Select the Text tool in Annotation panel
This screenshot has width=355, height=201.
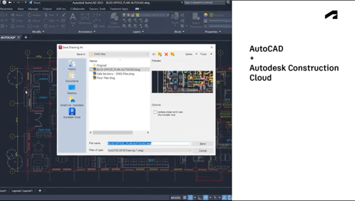point(73,19)
